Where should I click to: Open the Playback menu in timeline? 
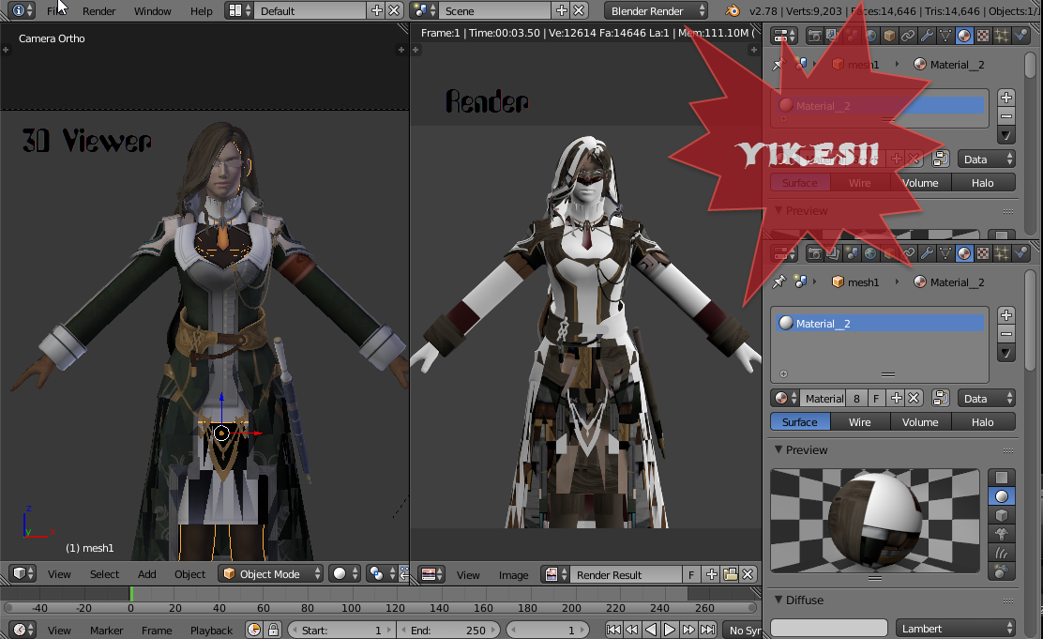click(212, 630)
